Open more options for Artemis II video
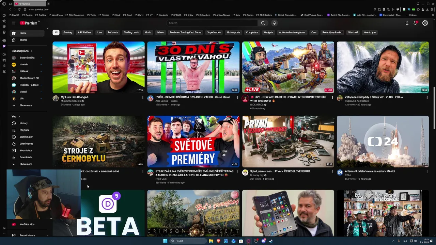 click(x=427, y=172)
